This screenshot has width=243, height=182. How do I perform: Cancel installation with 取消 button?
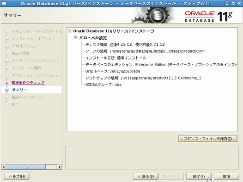[226, 176]
